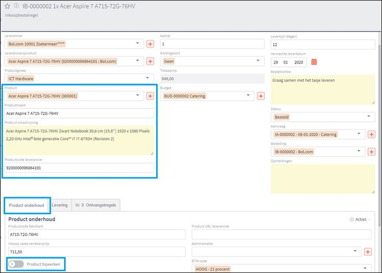
Task: Add new Product with plus button
Action: pos(150,96)
